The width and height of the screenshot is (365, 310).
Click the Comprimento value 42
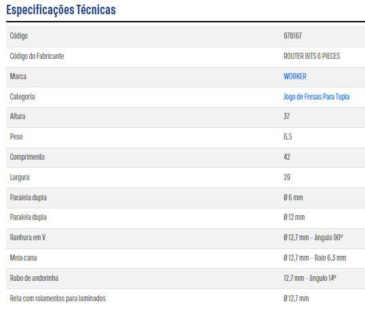(286, 157)
